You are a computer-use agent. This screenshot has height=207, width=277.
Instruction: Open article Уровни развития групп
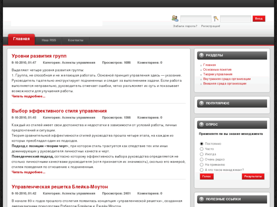[39, 56]
